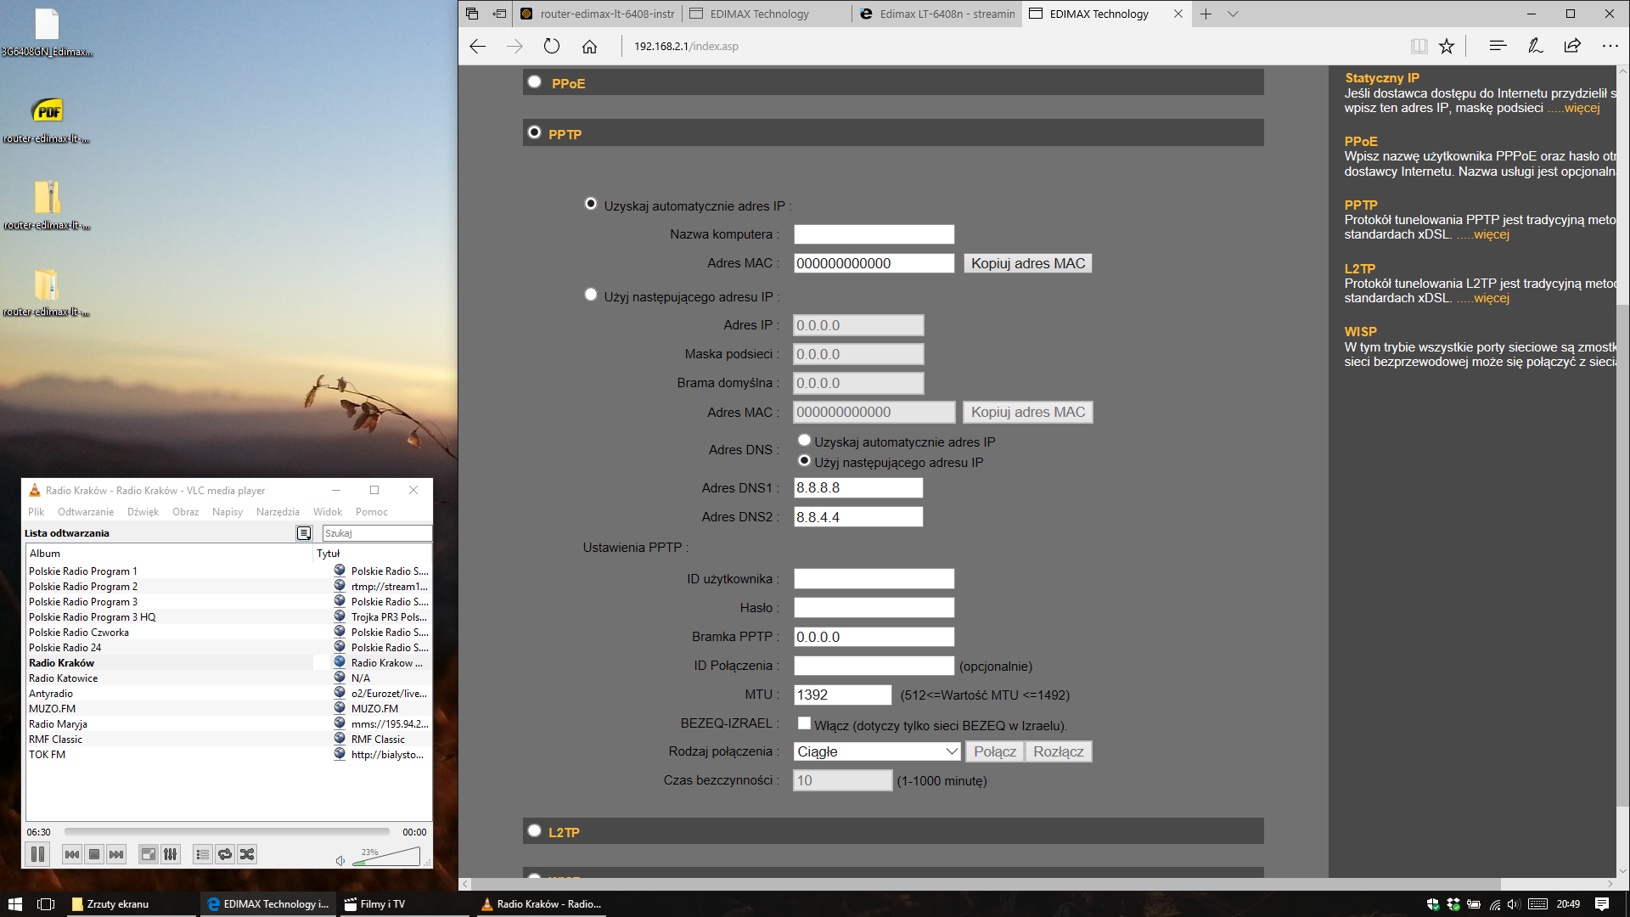
Task: Toggle VLC fullscreen video button
Action: [x=149, y=854]
